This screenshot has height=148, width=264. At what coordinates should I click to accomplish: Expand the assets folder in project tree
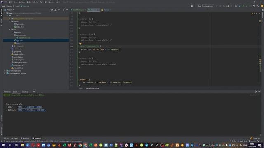click(x=12, y=32)
